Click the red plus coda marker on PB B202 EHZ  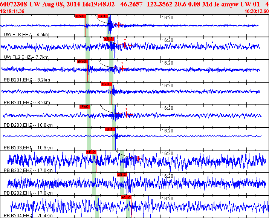(138, 153)
